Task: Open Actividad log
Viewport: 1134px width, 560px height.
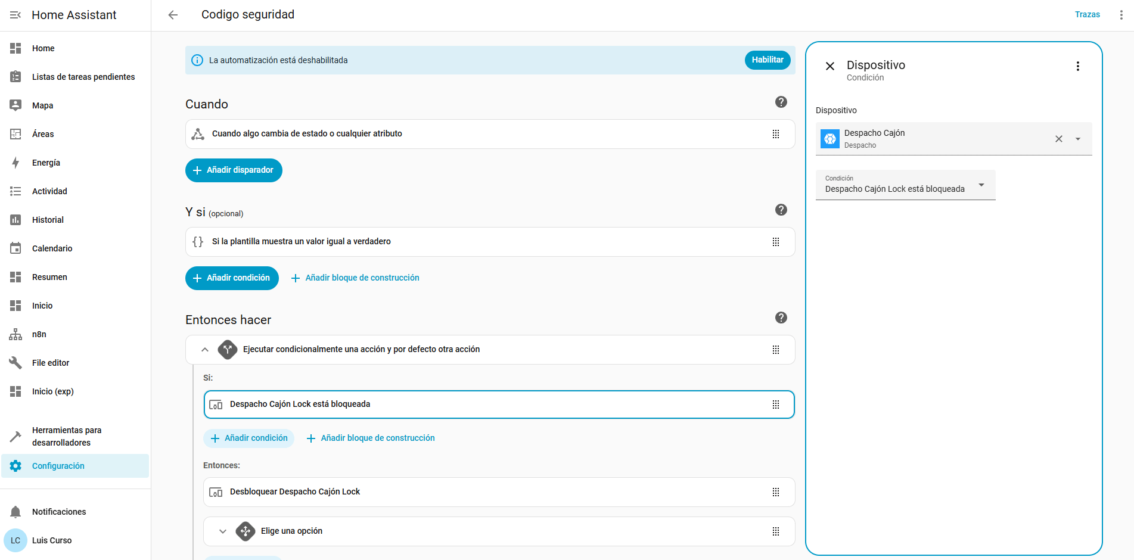Action: tap(75, 191)
